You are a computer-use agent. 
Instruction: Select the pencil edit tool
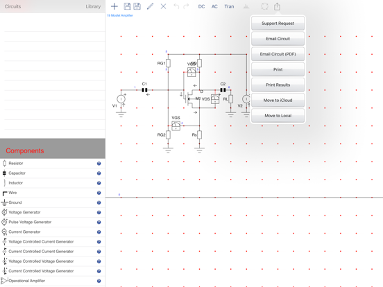151,6
